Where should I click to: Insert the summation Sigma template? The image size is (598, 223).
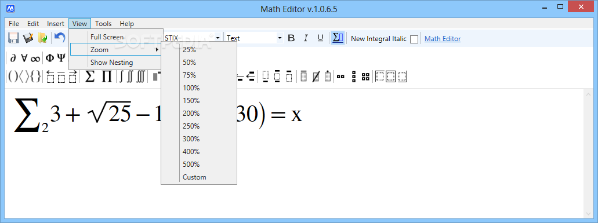click(89, 76)
